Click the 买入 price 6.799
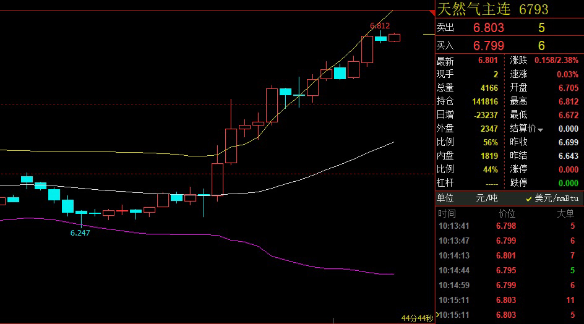The image size is (584, 324). point(488,45)
